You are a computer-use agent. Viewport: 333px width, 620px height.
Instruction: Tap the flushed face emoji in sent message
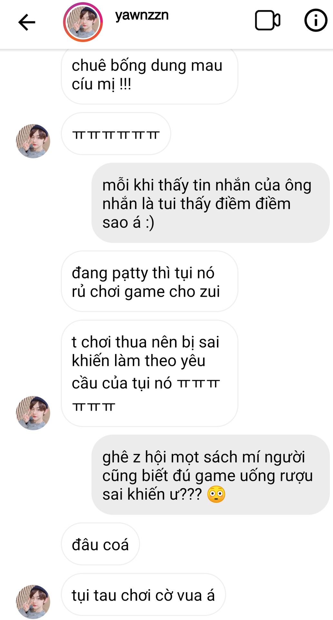[x=216, y=495]
